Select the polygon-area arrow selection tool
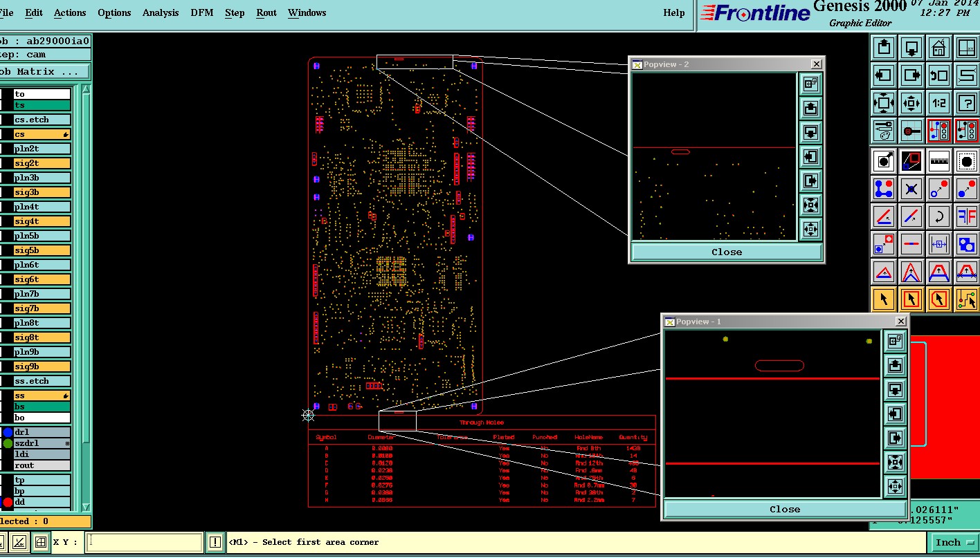 click(939, 299)
